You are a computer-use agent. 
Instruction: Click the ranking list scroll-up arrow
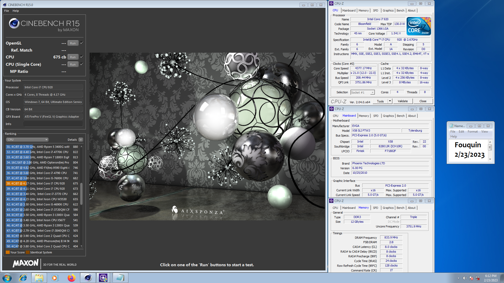click(x=81, y=146)
